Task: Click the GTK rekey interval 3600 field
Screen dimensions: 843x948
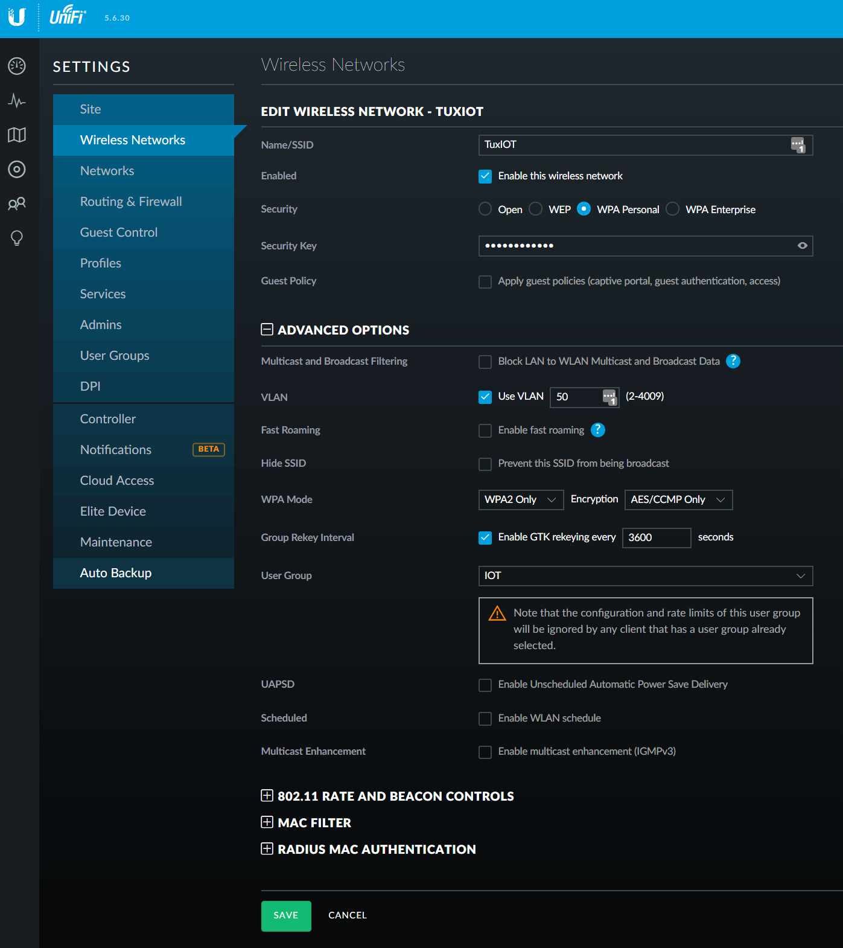Action: pyautogui.click(x=656, y=537)
